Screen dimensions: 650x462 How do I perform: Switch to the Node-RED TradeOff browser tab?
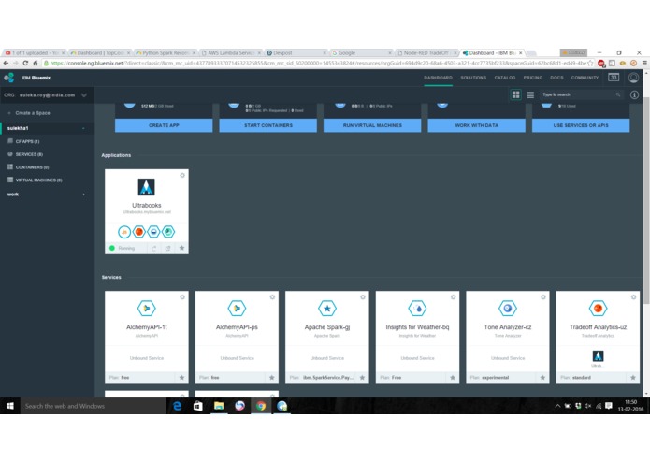426,53
